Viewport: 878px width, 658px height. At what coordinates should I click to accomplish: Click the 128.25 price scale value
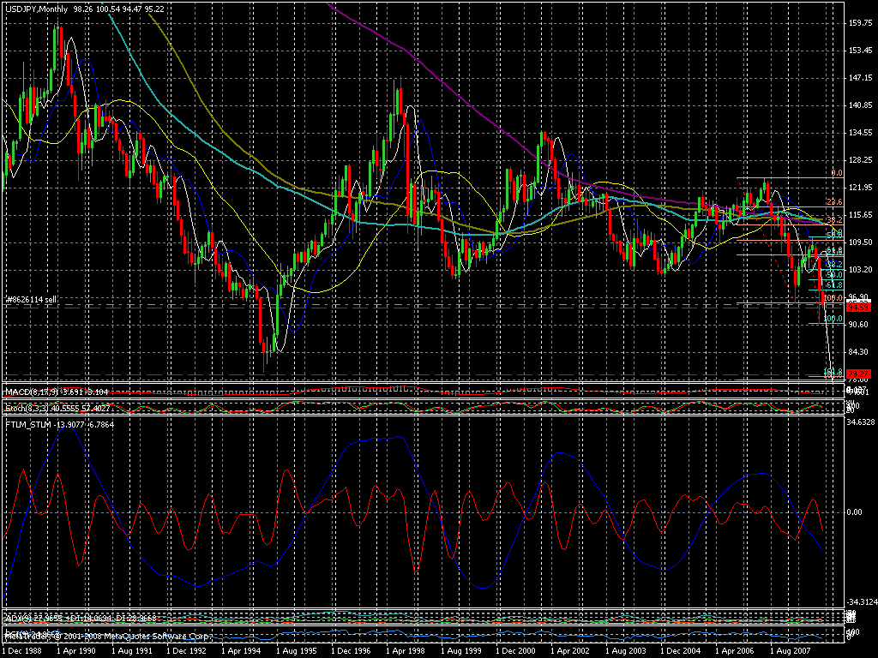(x=861, y=160)
